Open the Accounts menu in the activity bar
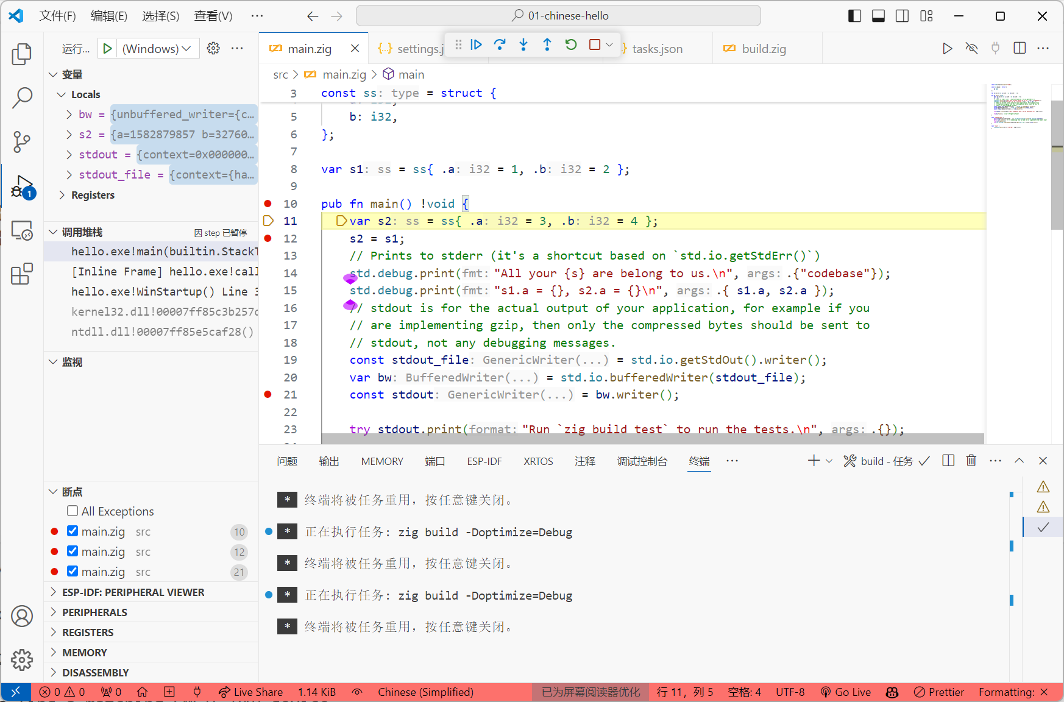The image size is (1064, 702). pos(22,616)
